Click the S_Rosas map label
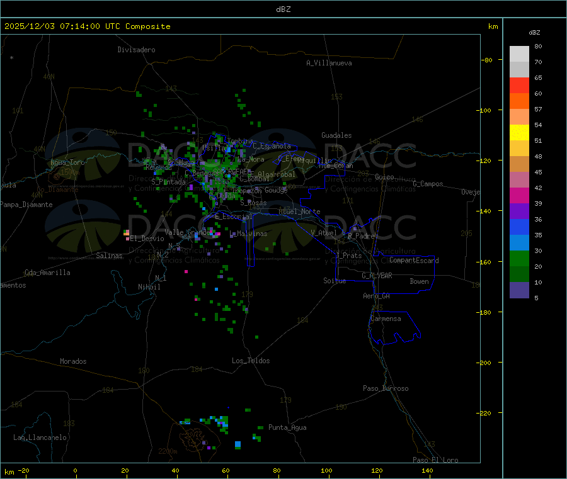 tap(253, 203)
